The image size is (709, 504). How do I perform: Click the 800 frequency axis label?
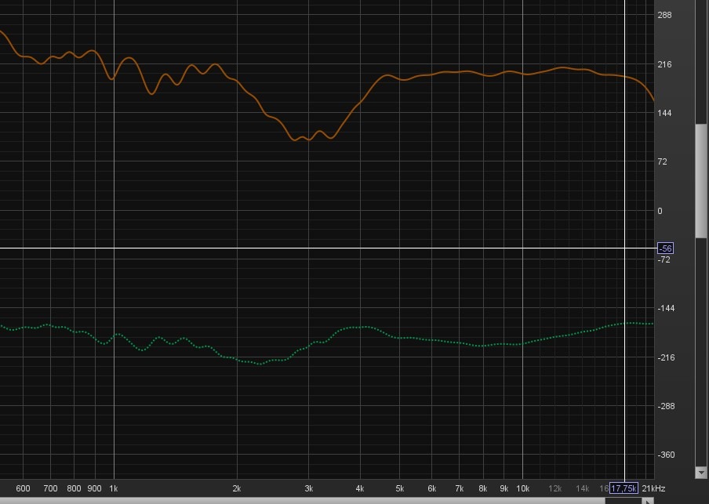[74, 488]
